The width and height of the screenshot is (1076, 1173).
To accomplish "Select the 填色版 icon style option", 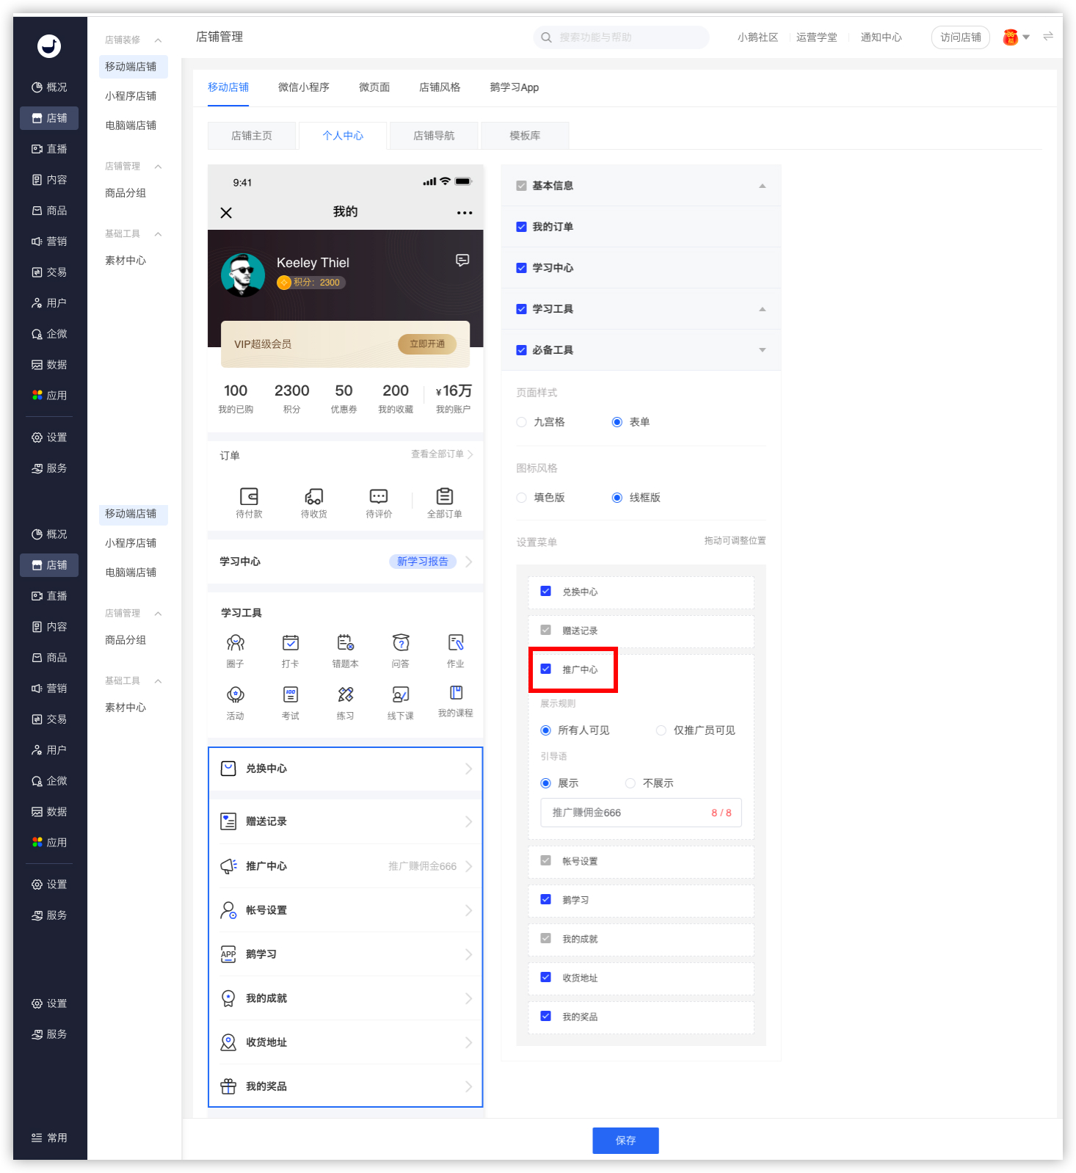I will 522,498.
